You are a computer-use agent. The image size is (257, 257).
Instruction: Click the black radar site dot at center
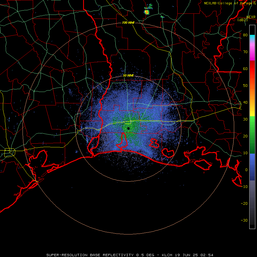pyautogui.click(x=128, y=128)
